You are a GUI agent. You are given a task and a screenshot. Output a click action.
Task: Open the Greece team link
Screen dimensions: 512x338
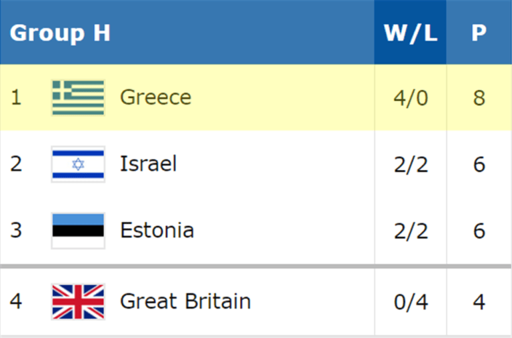tap(155, 97)
